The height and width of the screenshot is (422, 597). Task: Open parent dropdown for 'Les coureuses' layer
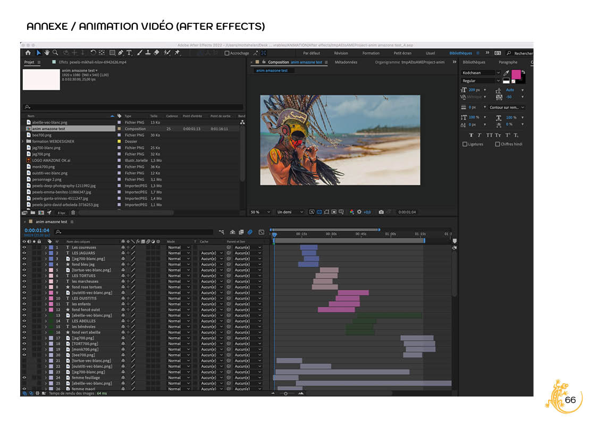[x=248, y=247]
